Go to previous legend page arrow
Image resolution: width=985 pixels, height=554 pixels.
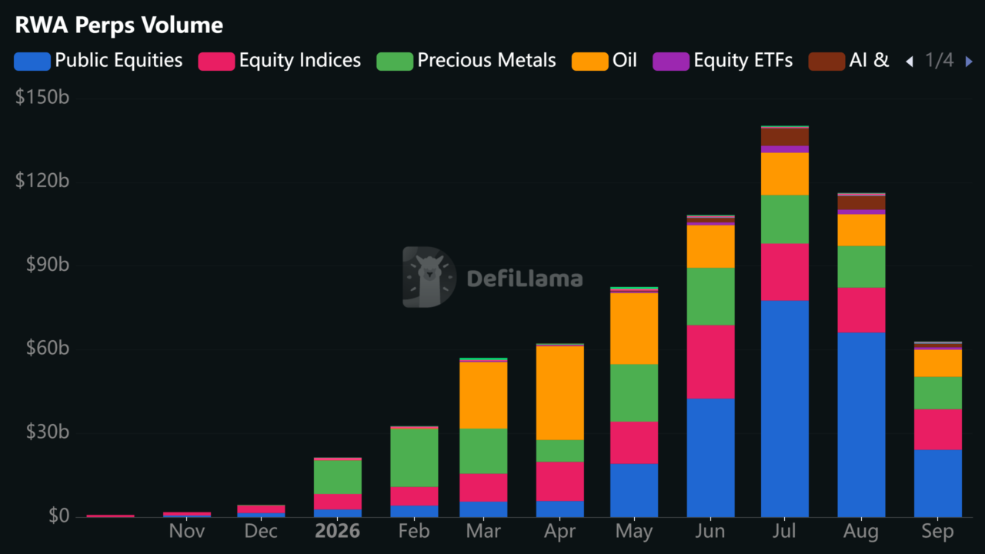(909, 61)
